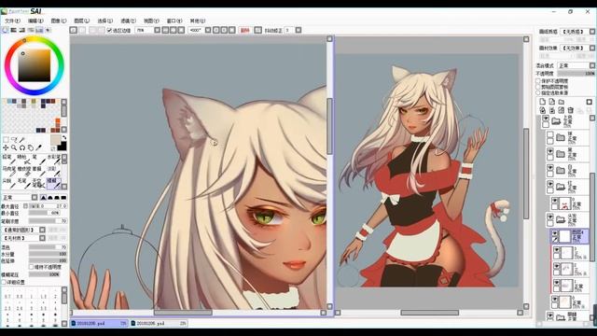597x336 pixels.
Task: Select the hand pan tool
Action: click(31, 147)
